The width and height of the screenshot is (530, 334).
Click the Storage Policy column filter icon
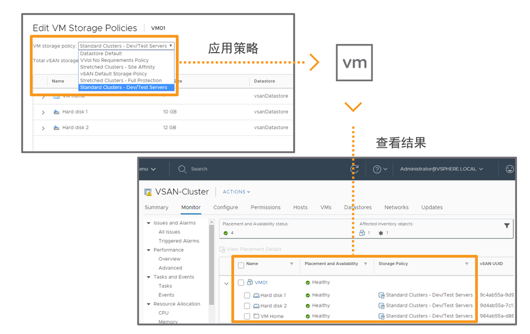[466, 264]
